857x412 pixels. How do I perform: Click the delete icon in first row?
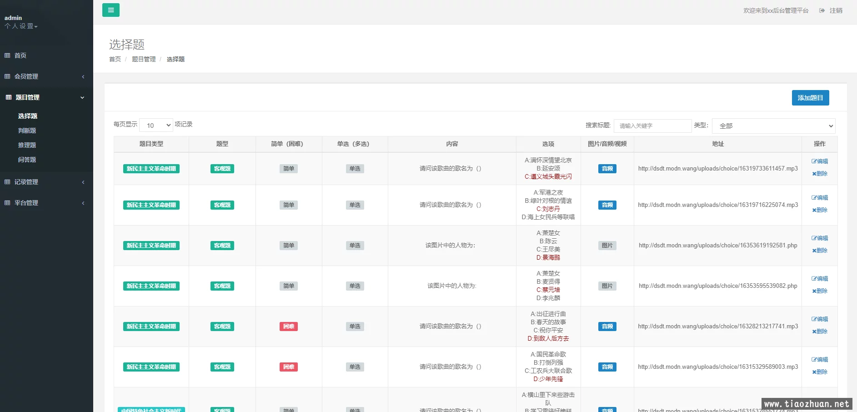pos(814,174)
